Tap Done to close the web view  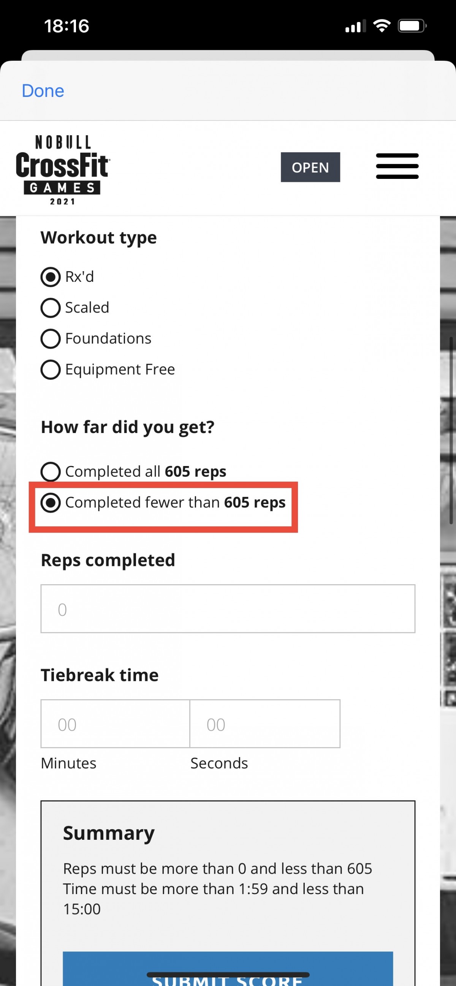coord(43,91)
